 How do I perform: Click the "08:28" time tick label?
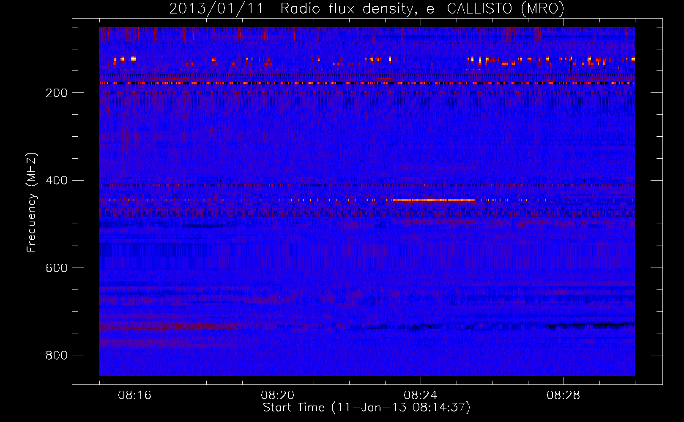[x=564, y=395]
